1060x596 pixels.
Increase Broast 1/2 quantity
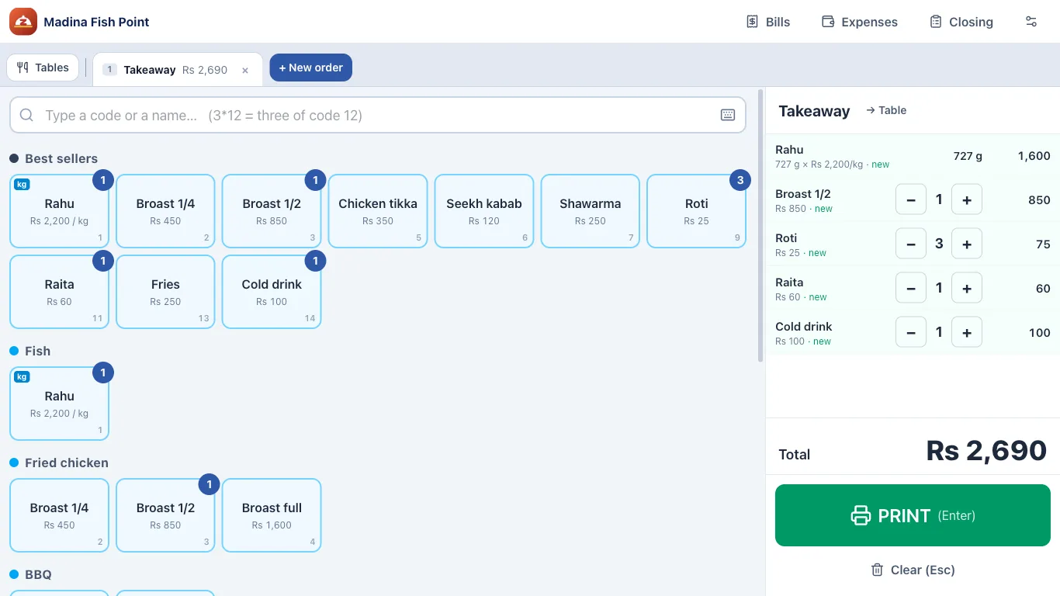pyautogui.click(x=967, y=199)
